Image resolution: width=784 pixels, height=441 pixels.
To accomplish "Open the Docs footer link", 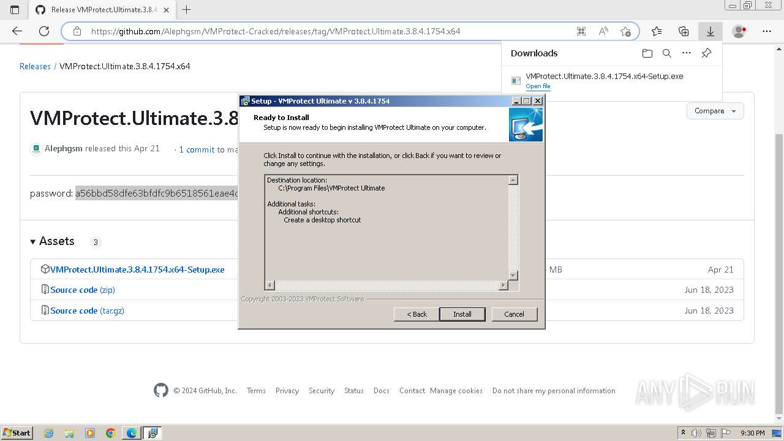I will coord(382,391).
